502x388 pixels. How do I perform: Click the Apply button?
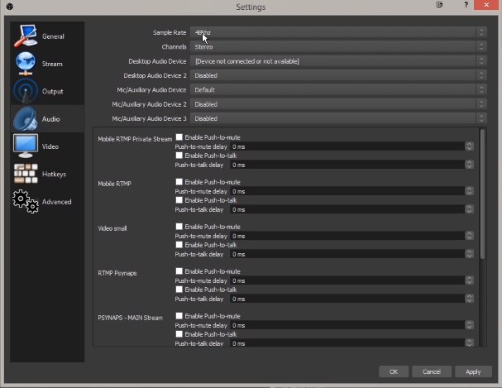(x=473, y=371)
